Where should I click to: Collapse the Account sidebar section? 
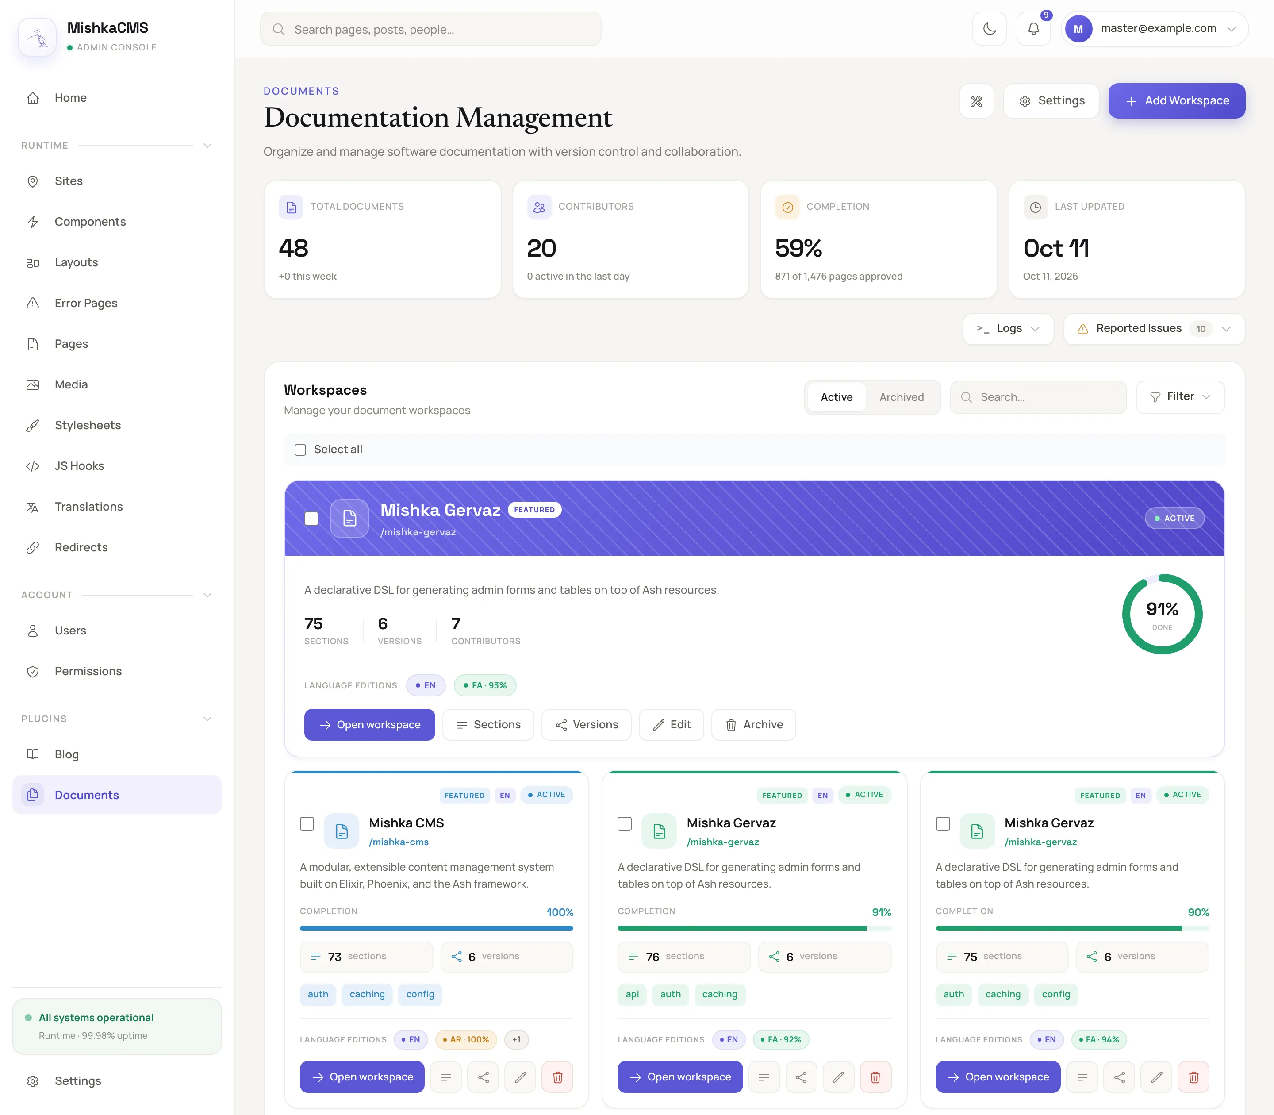(x=208, y=595)
